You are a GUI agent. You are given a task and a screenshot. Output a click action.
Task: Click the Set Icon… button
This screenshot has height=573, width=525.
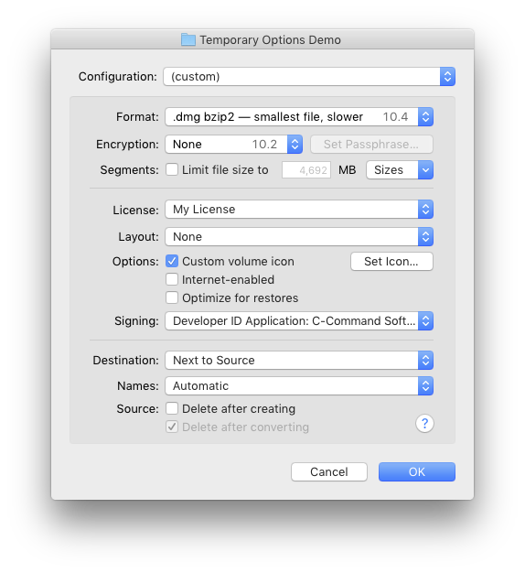[x=391, y=262]
